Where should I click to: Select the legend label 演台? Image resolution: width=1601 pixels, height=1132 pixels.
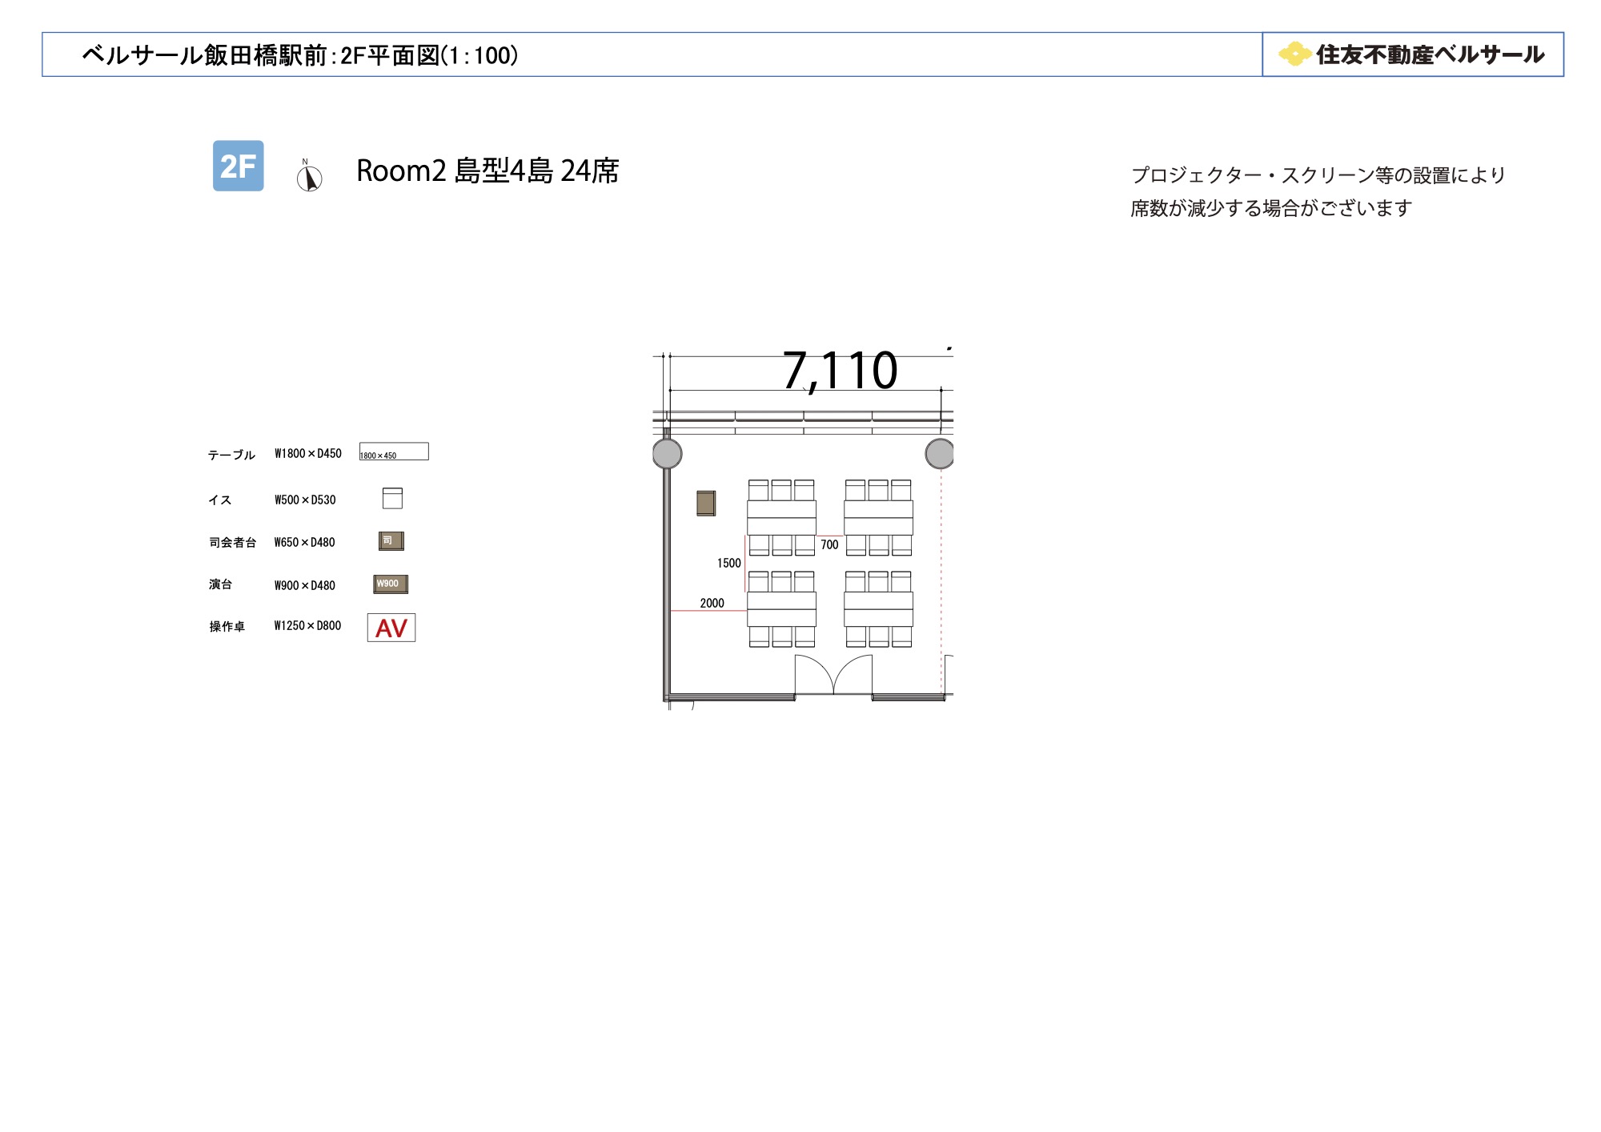point(220,584)
